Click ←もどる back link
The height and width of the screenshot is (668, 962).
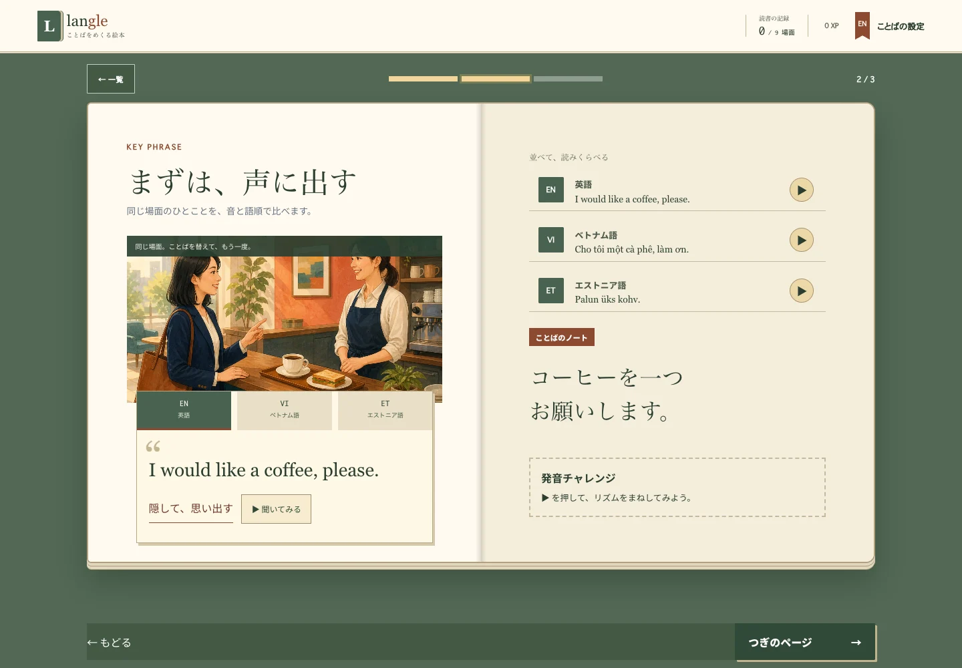click(109, 643)
